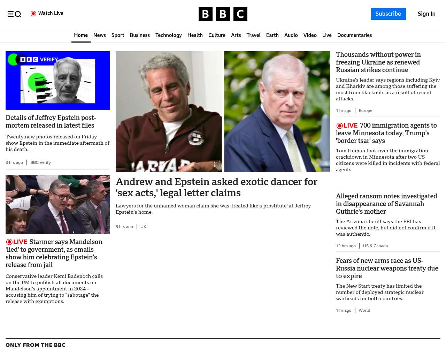Open US-Russia nuclear treaty headline
The height and width of the screenshot is (357, 446).
coord(387,268)
